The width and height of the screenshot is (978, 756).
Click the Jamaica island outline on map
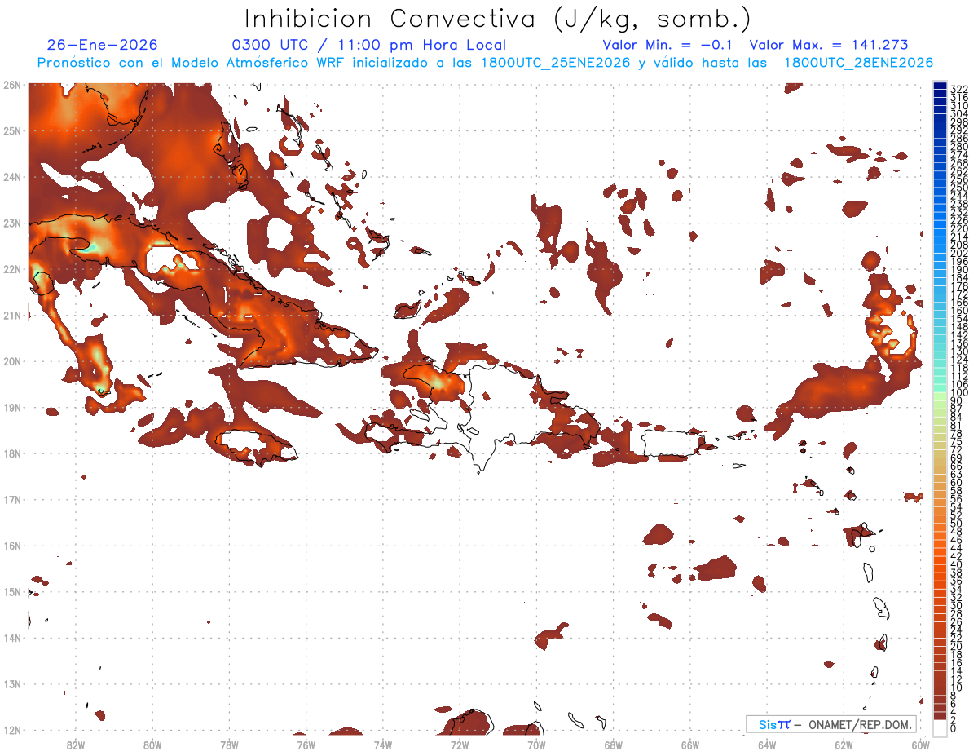(255, 447)
